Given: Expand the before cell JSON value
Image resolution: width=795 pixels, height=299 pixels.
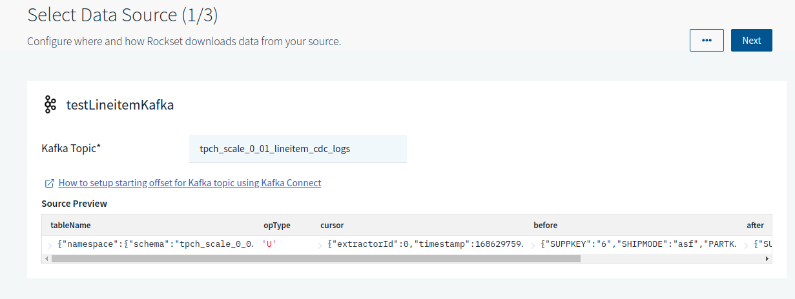Looking at the screenshot, I should point(532,245).
